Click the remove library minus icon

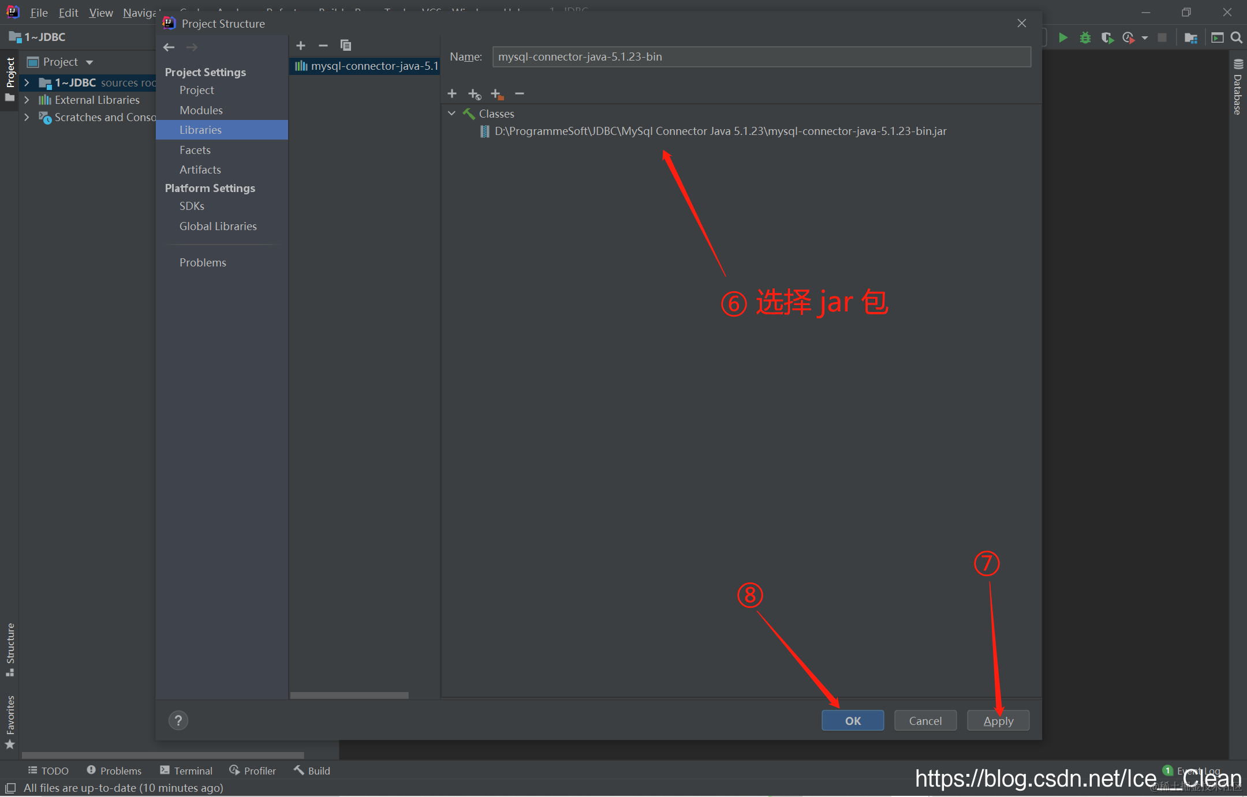(323, 46)
